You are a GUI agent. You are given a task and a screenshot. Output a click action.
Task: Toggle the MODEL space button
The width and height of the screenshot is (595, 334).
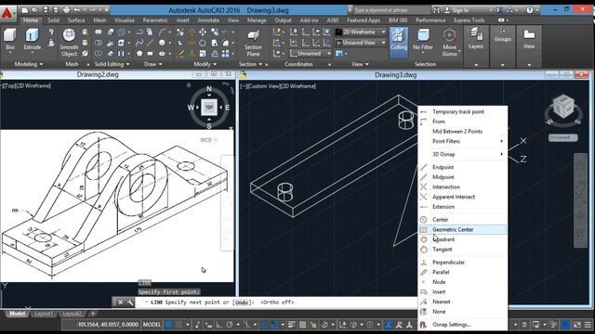[x=152, y=325]
